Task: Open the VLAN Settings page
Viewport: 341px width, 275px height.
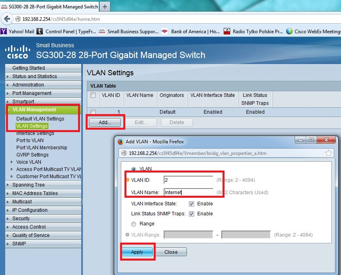Action: tap(32, 126)
